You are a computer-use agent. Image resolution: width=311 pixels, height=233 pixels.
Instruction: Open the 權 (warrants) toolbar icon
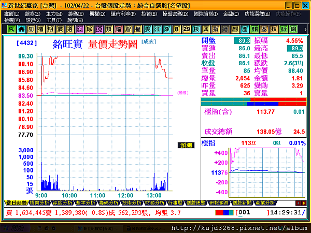pyautogui.click(x=138, y=30)
